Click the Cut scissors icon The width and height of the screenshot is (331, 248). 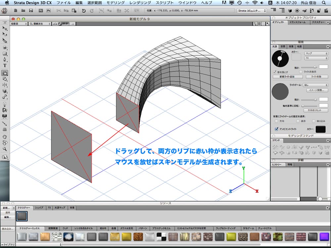pyautogui.click(x=59, y=11)
